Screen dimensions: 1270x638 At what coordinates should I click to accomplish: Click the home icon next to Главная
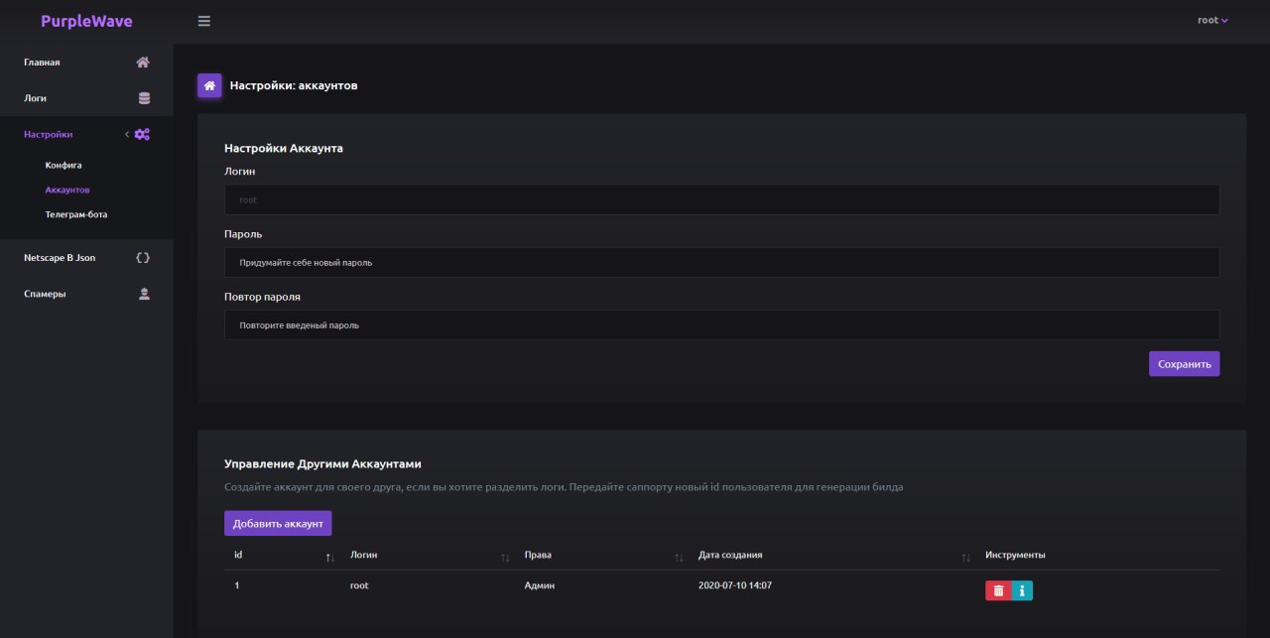coord(143,63)
